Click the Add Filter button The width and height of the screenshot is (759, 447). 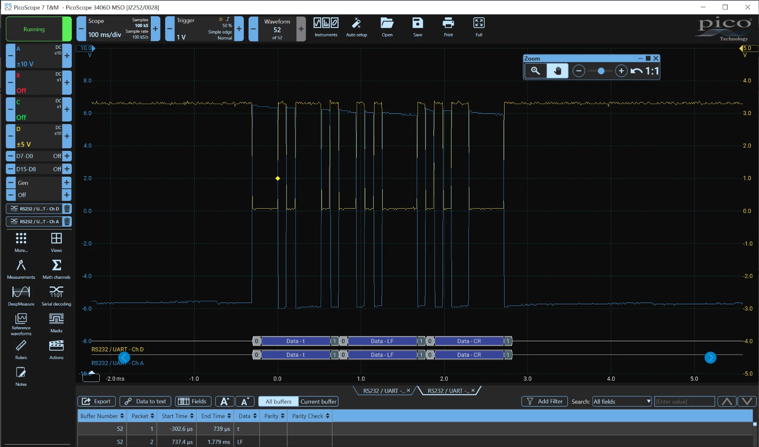click(x=545, y=402)
